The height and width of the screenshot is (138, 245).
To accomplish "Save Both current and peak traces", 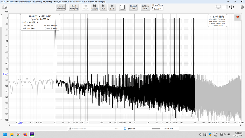I will point(112,7).
